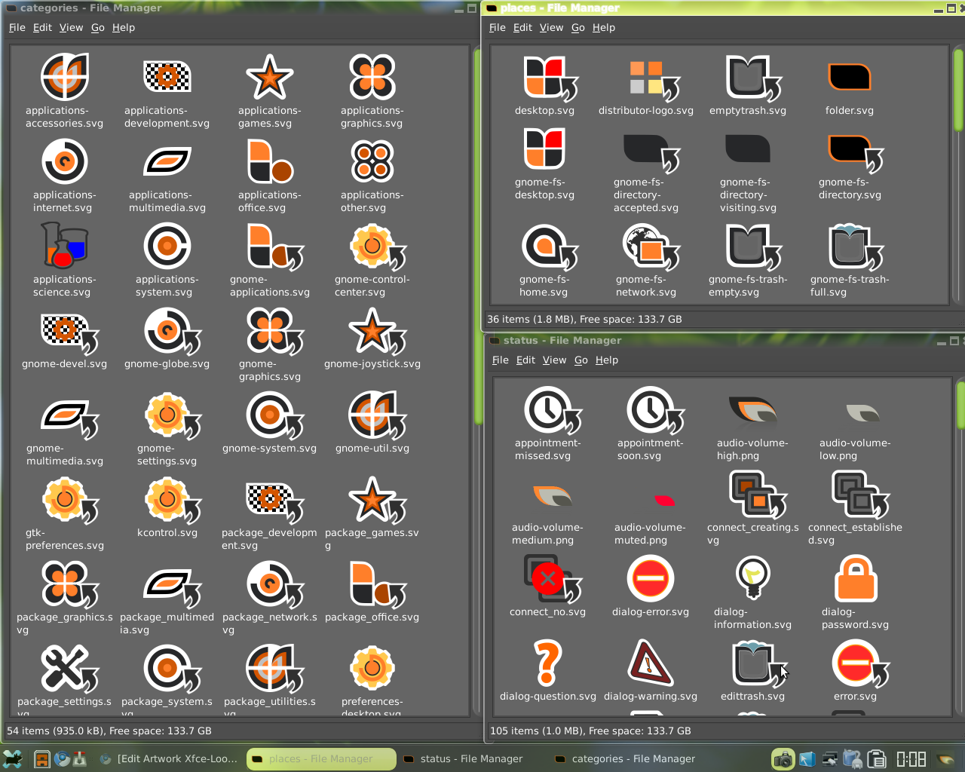The height and width of the screenshot is (772, 965).
Task: Select folder.svg icon
Action: coord(850,77)
